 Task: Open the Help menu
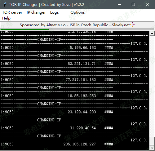coord(6,18)
